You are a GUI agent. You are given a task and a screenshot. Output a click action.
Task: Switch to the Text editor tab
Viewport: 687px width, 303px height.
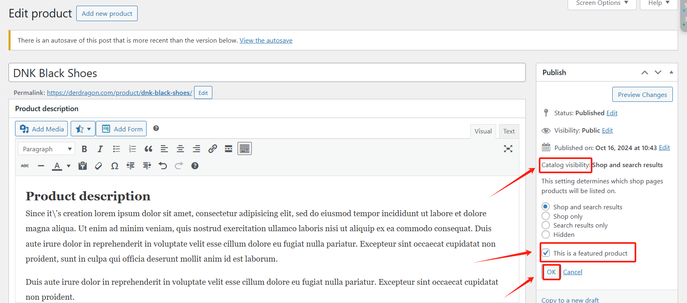(509, 131)
